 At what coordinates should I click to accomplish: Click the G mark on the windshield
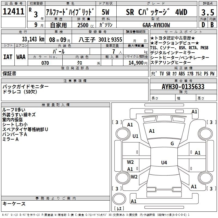click(172, 144)
